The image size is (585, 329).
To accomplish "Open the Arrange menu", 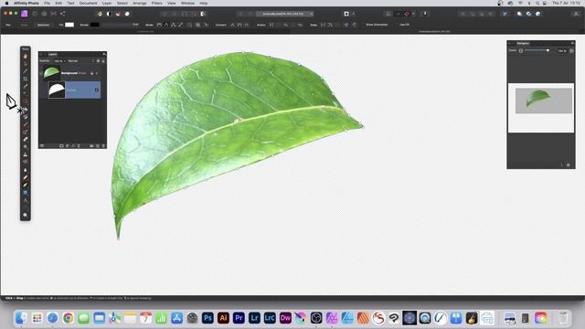I will (140, 3).
